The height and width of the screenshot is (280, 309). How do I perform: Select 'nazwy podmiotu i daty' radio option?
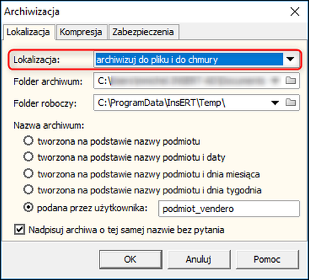pos(29,157)
